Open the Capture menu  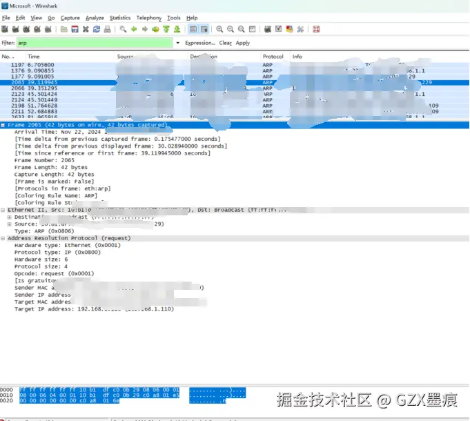click(70, 18)
